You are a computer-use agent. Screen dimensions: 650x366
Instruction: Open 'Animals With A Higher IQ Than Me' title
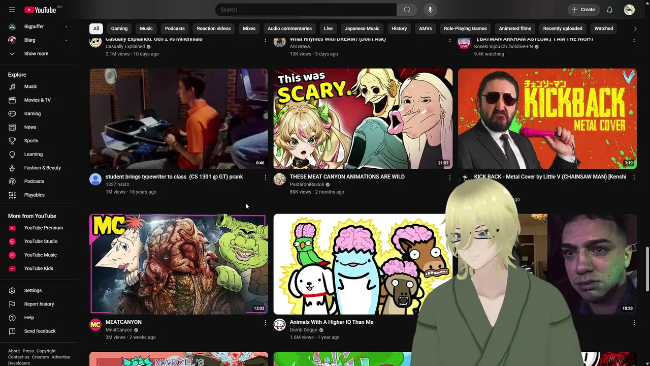pyautogui.click(x=332, y=322)
